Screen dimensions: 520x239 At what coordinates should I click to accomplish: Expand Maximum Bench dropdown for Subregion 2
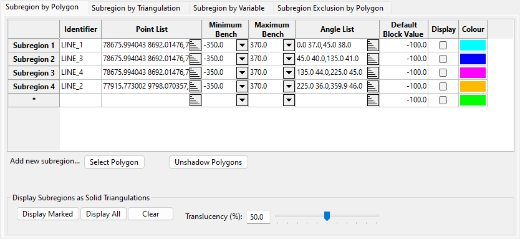tap(289, 59)
